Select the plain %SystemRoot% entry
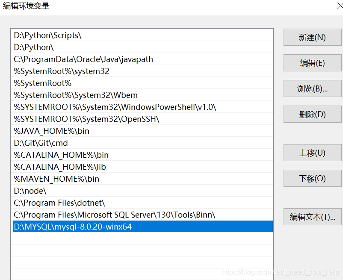Screen dimensions: 343x280 142,83
